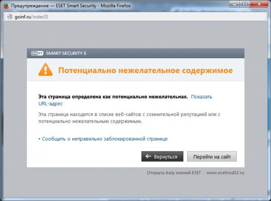Minimize the Firefox window
The image size is (271, 201).
tap(234, 4)
